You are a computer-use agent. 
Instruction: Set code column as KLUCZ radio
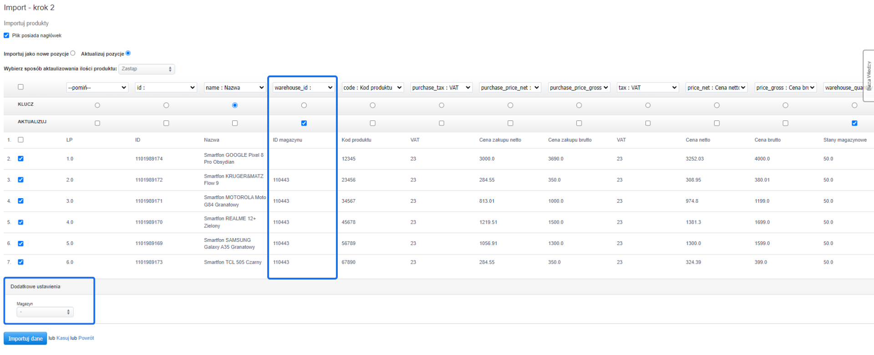pos(373,105)
